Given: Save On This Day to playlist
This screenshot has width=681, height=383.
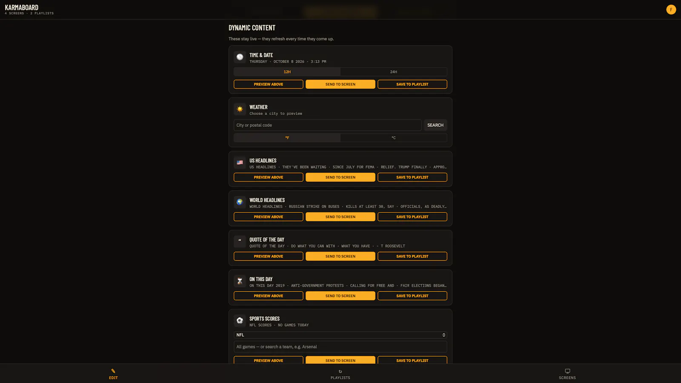Looking at the screenshot, I should point(412,296).
